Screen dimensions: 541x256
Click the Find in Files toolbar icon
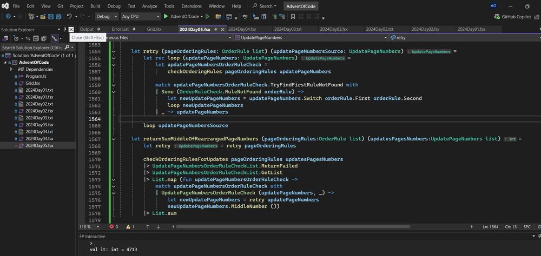(x=218, y=16)
